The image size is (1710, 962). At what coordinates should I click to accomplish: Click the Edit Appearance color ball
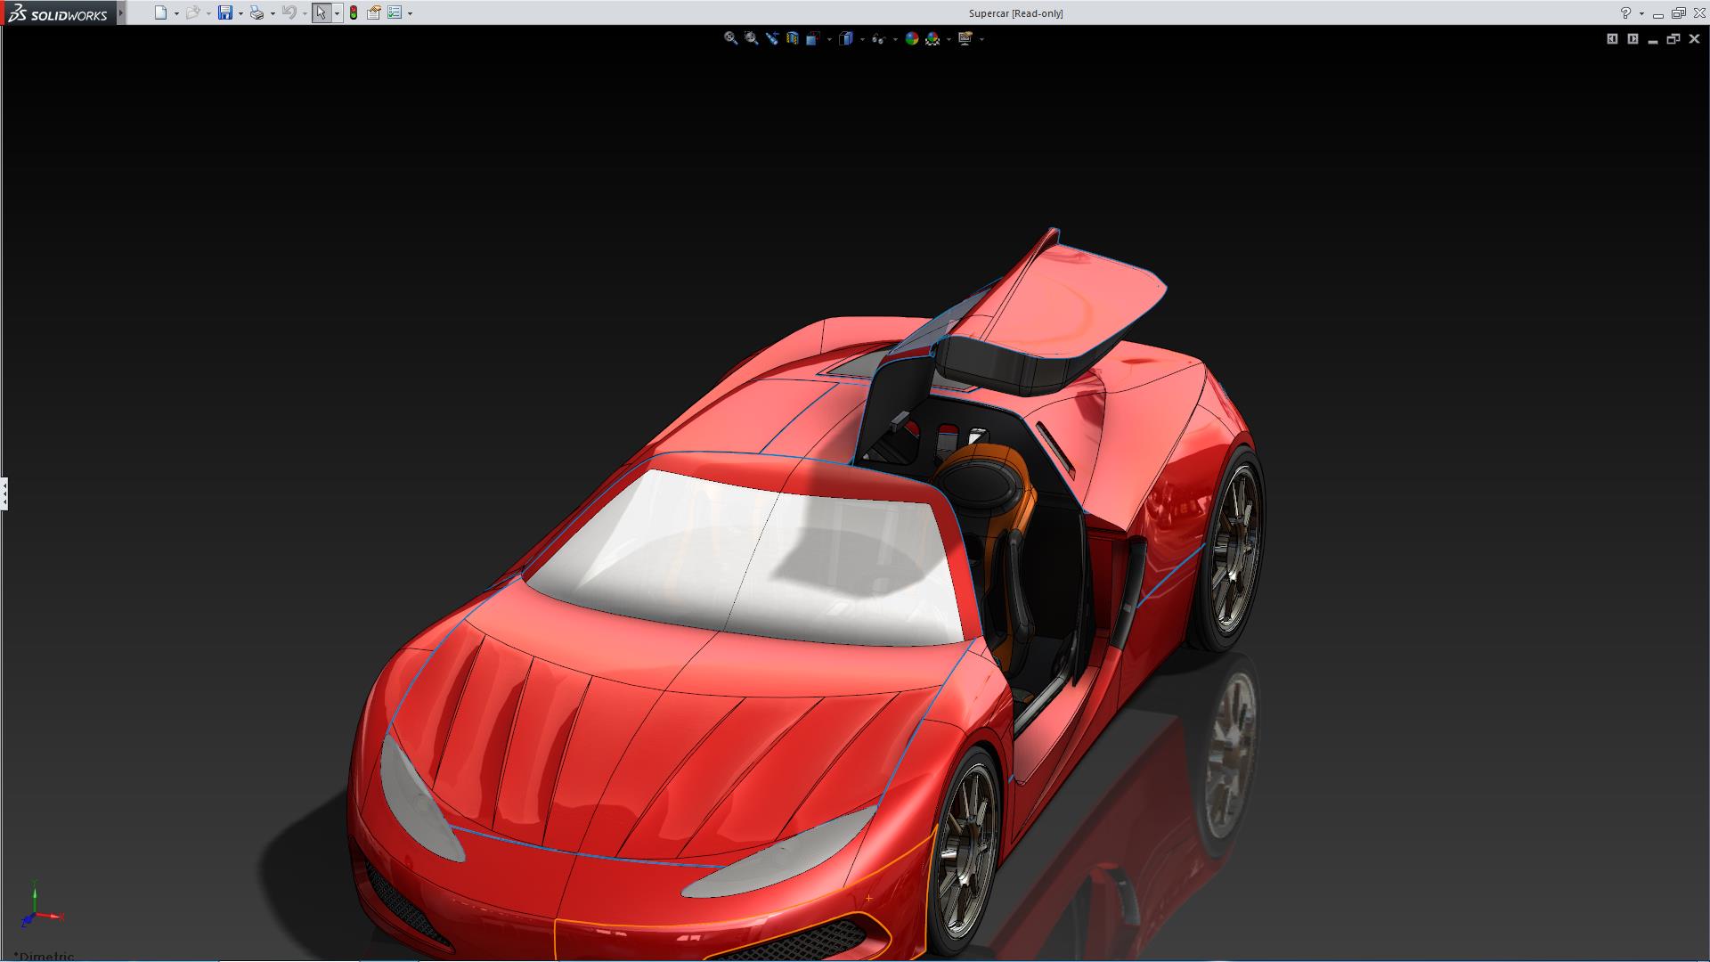click(x=911, y=38)
